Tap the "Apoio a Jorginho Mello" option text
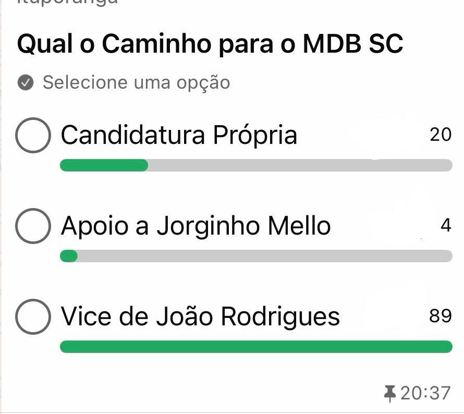The width and height of the screenshot is (464, 414). 196,226
